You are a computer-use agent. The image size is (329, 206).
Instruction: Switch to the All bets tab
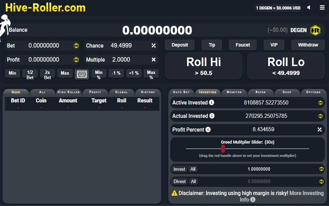42,92
